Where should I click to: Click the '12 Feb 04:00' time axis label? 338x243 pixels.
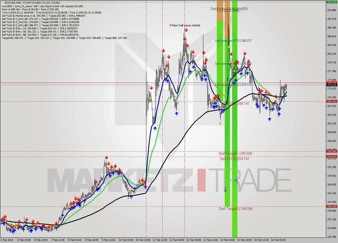point(176,240)
